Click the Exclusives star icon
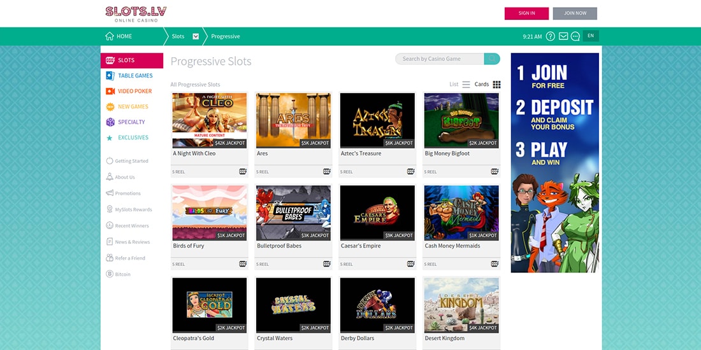This screenshot has width=701, height=350. 110,138
